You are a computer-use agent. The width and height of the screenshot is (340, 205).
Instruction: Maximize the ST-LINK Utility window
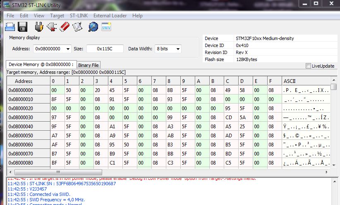click(x=316, y=4)
